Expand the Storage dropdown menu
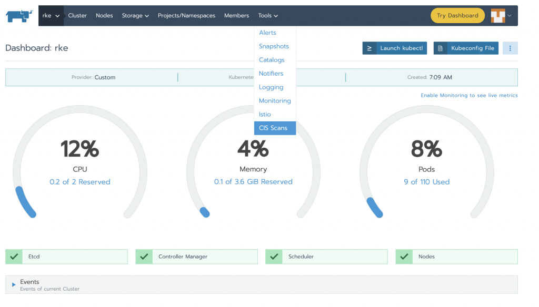539x307 pixels. click(135, 16)
